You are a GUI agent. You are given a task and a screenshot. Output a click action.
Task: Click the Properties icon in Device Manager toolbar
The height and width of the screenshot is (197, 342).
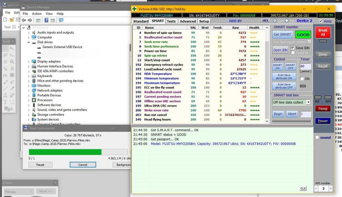[x=38, y=20]
